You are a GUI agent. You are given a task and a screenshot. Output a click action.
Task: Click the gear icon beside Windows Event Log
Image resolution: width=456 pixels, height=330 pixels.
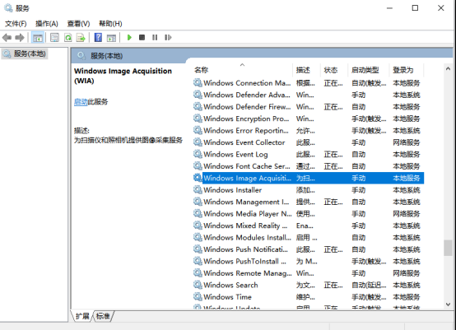click(x=198, y=154)
